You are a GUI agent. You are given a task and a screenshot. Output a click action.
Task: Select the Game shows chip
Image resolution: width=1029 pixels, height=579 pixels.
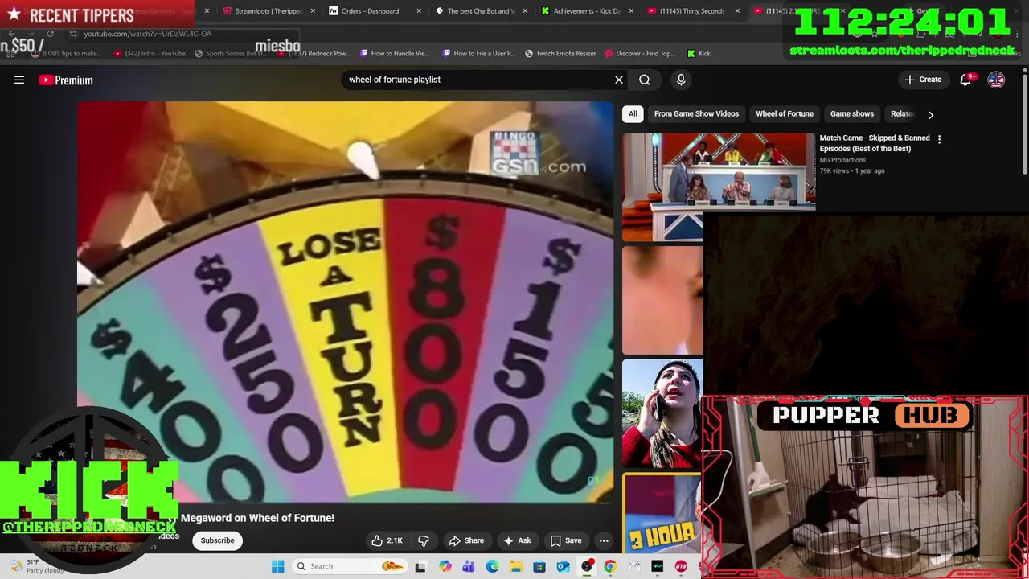852,114
